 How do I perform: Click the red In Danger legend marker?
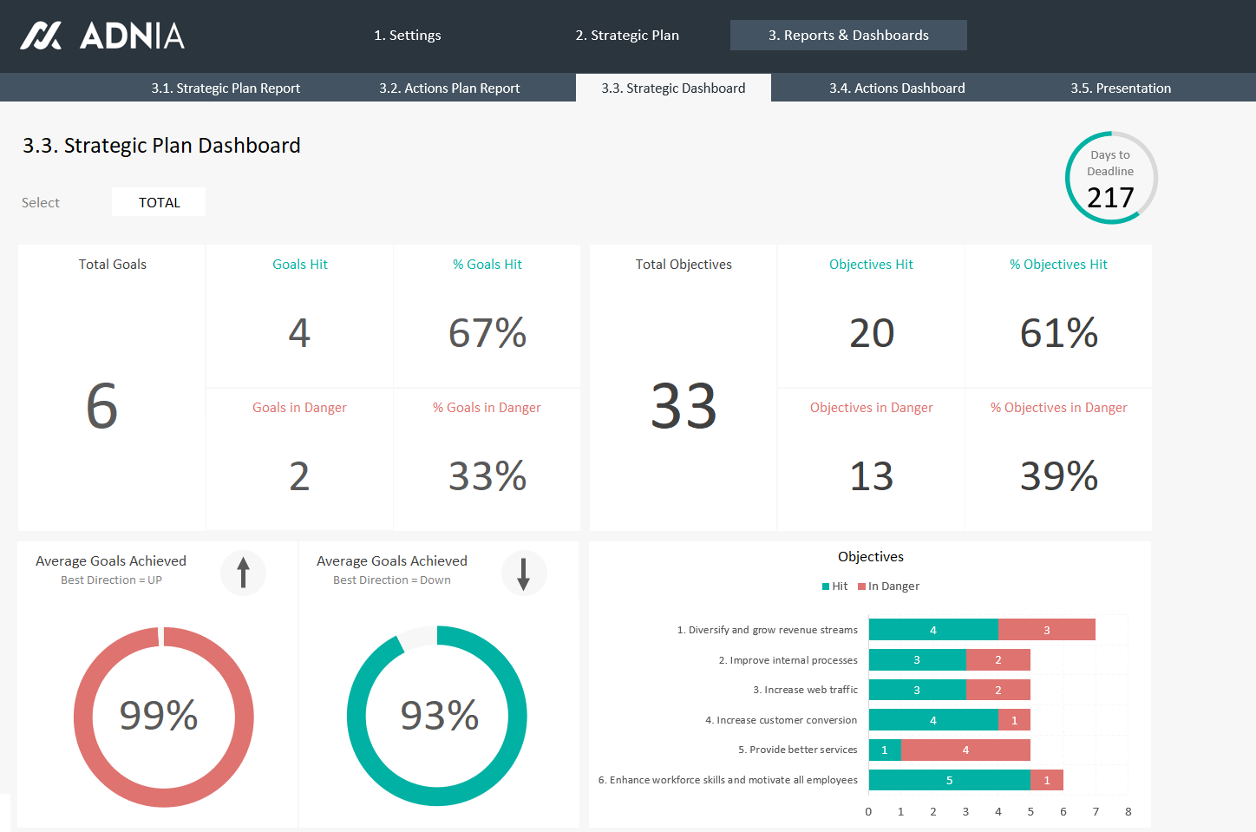pos(861,586)
